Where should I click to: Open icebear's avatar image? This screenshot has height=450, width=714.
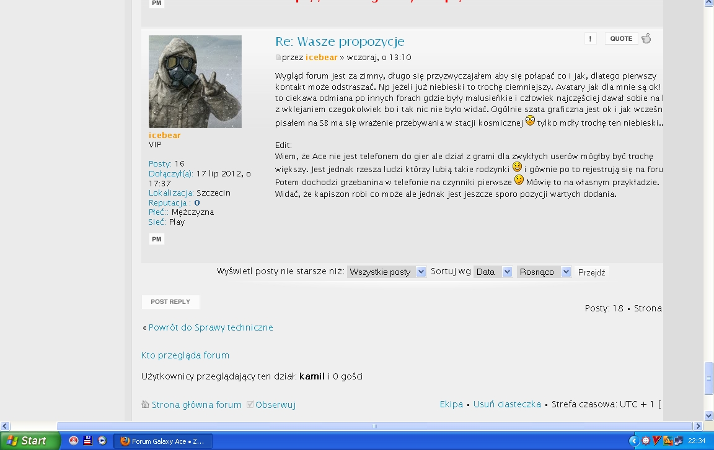(195, 82)
